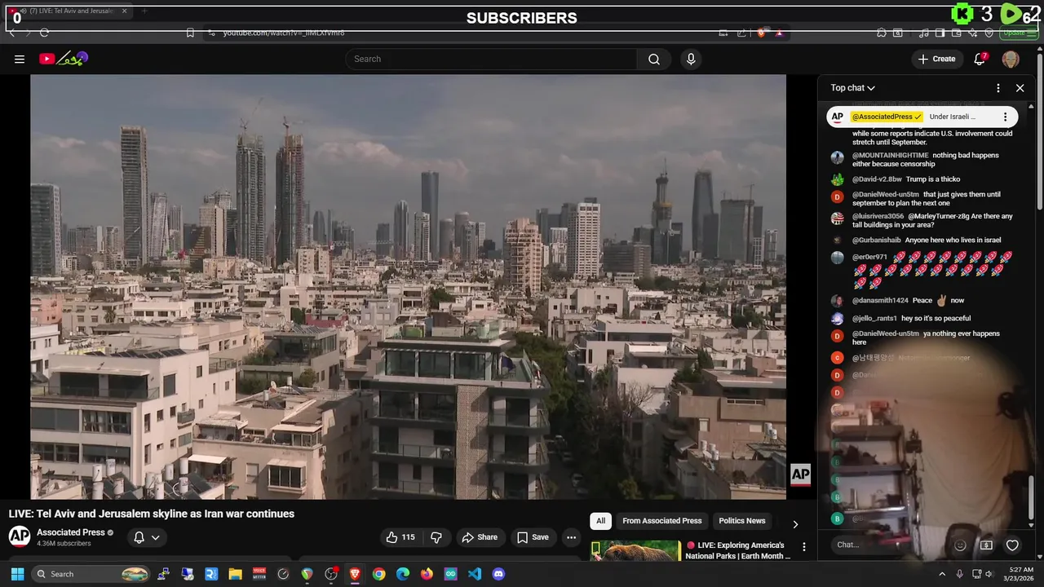Open the account avatar menu
The height and width of the screenshot is (587, 1044).
(x=1011, y=59)
